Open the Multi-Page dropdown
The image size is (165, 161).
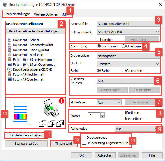[109, 102]
